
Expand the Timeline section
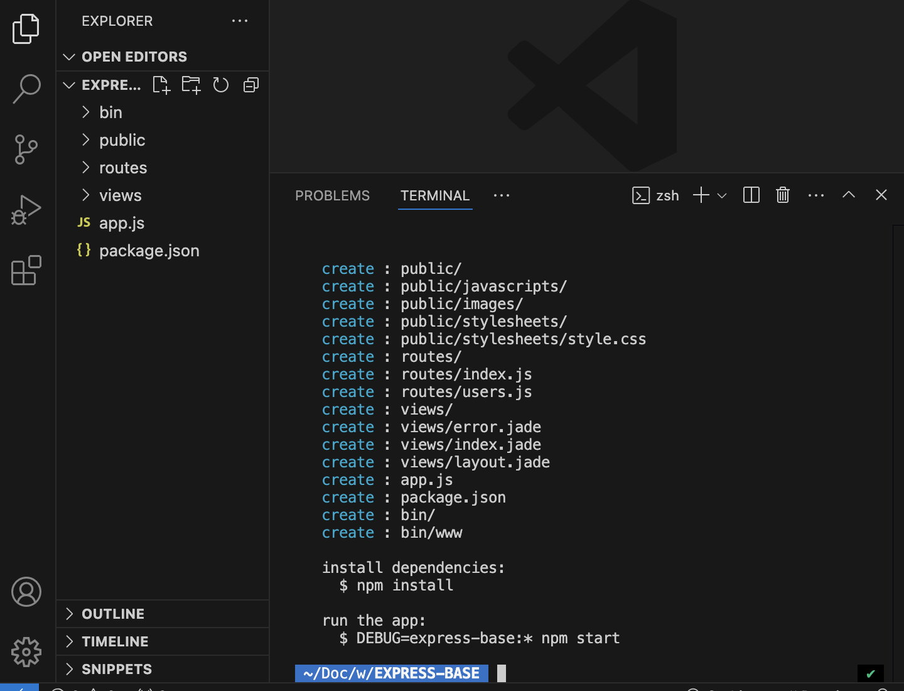click(x=163, y=641)
